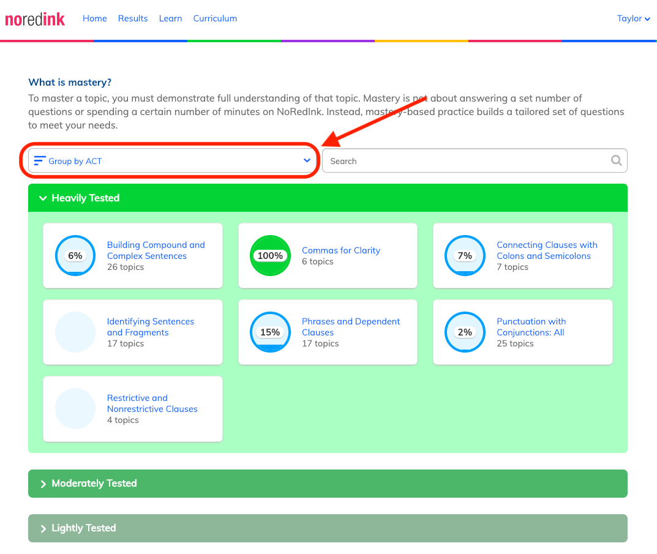This screenshot has width=657, height=554.
Task: Click the search magnifier icon
Action: pos(616,160)
